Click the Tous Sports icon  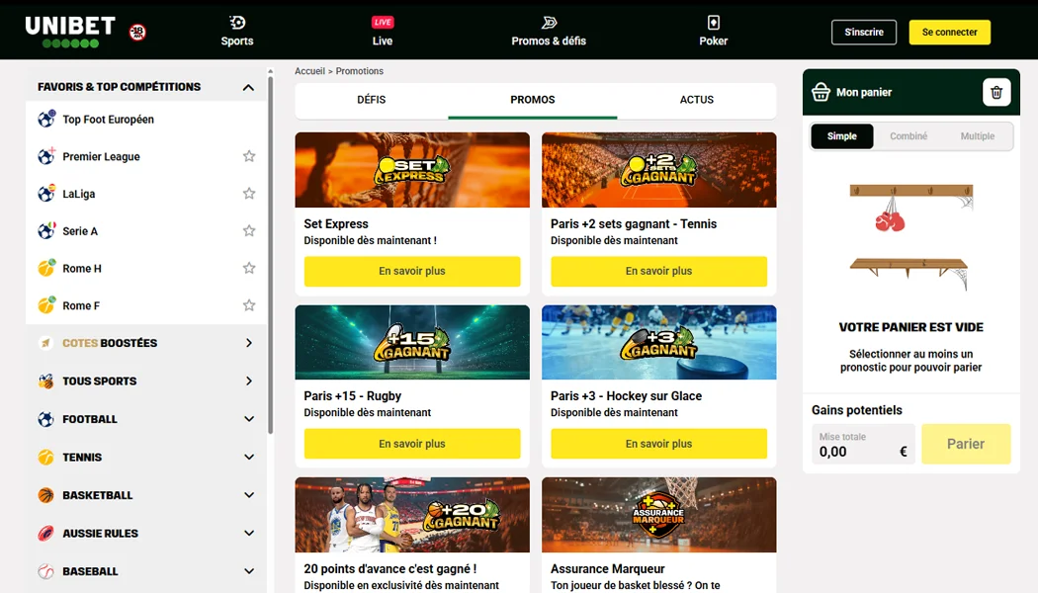(45, 381)
